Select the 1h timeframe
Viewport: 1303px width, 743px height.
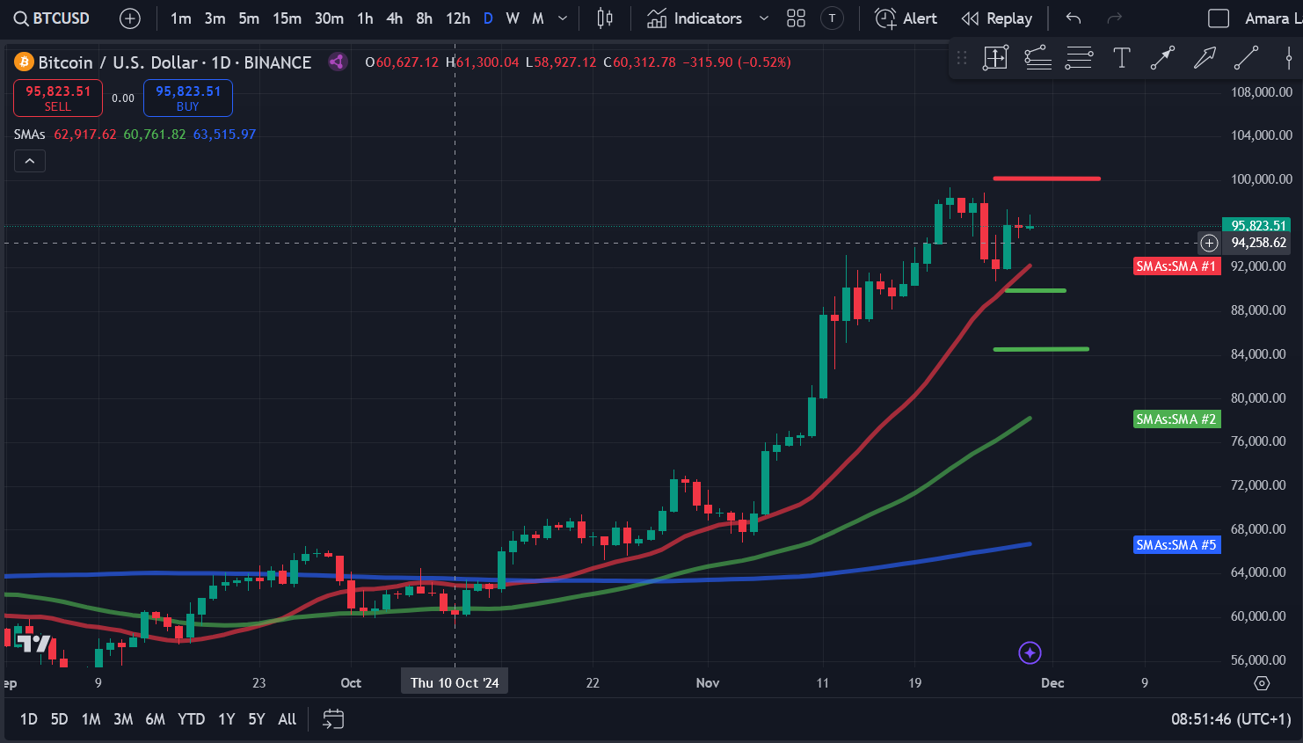(x=365, y=18)
